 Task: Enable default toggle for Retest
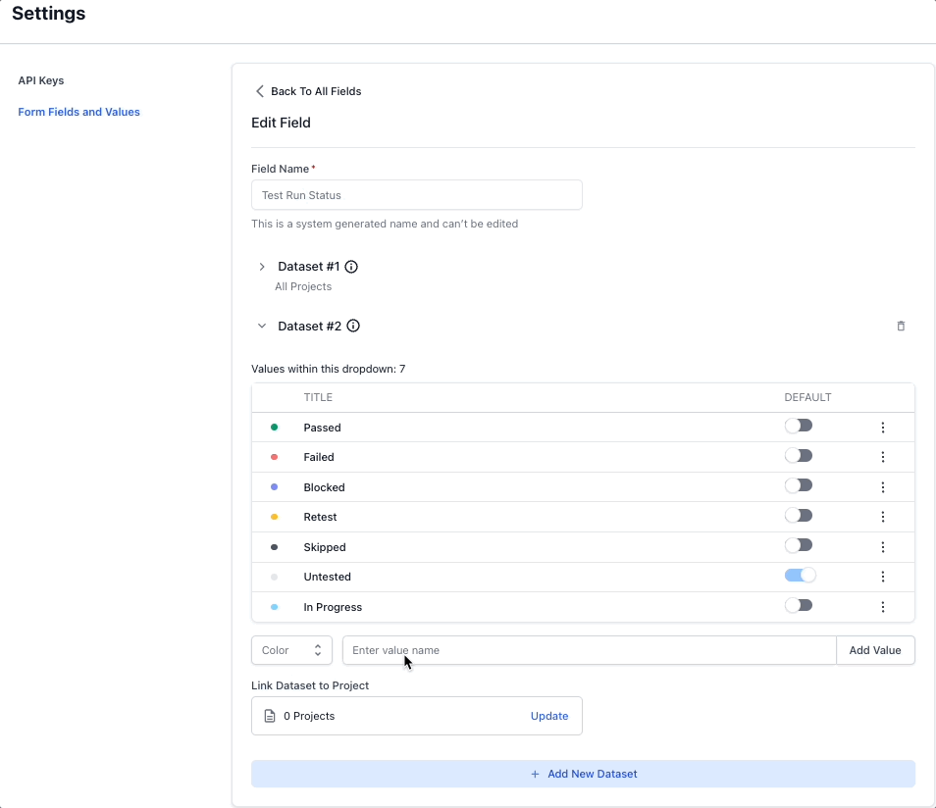(799, 516)
